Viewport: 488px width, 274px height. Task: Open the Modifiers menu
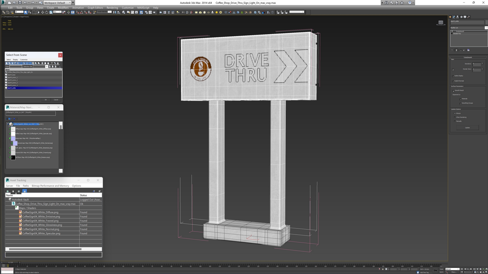point(63,8)
